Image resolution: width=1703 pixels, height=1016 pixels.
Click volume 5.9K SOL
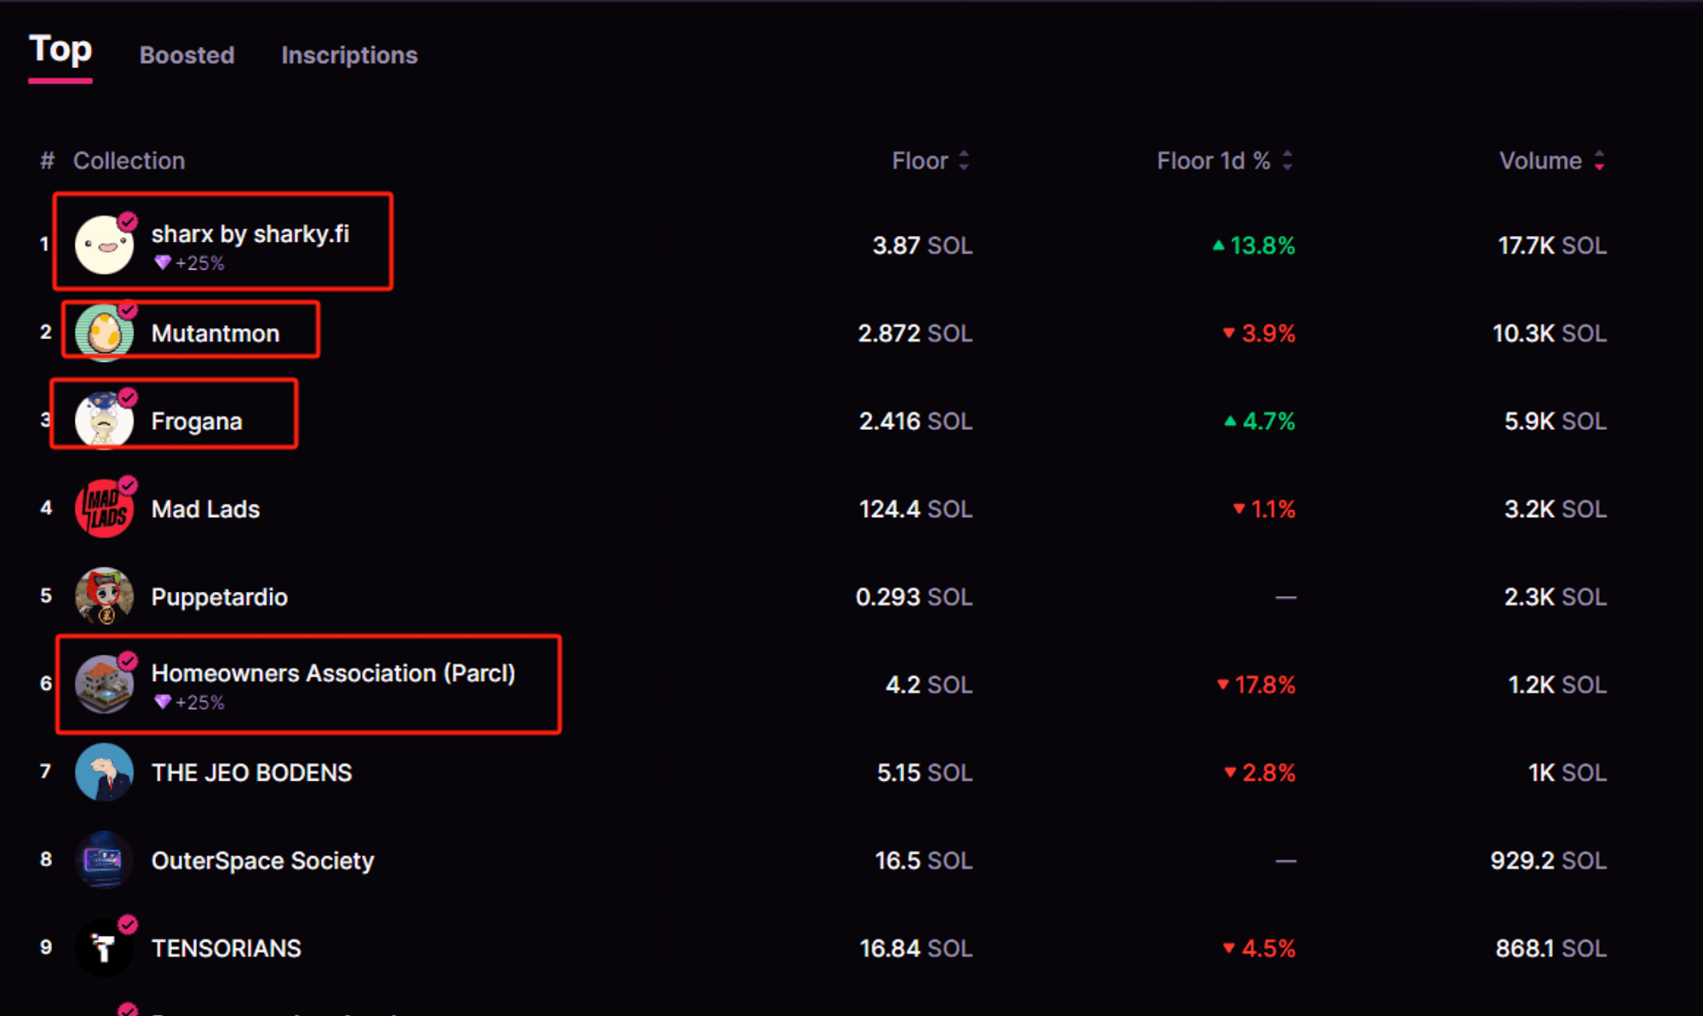(x=1556, y=422)
